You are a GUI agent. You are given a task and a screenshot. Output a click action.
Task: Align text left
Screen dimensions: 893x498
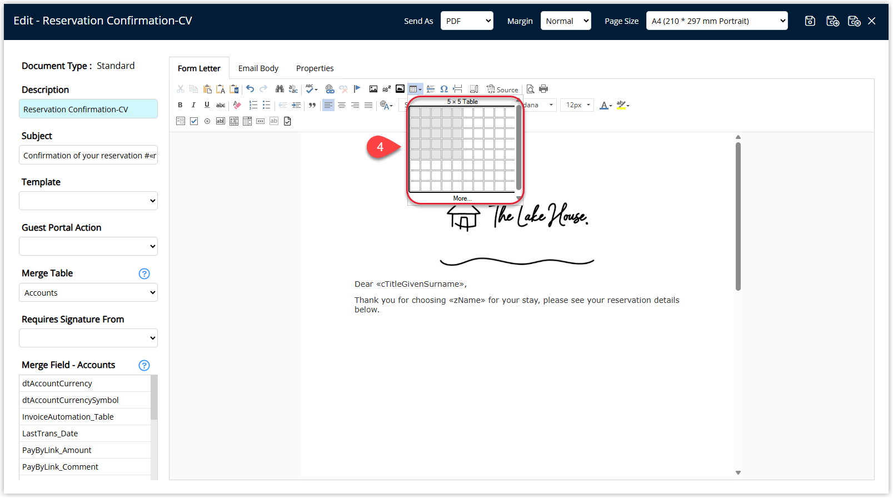328,105
